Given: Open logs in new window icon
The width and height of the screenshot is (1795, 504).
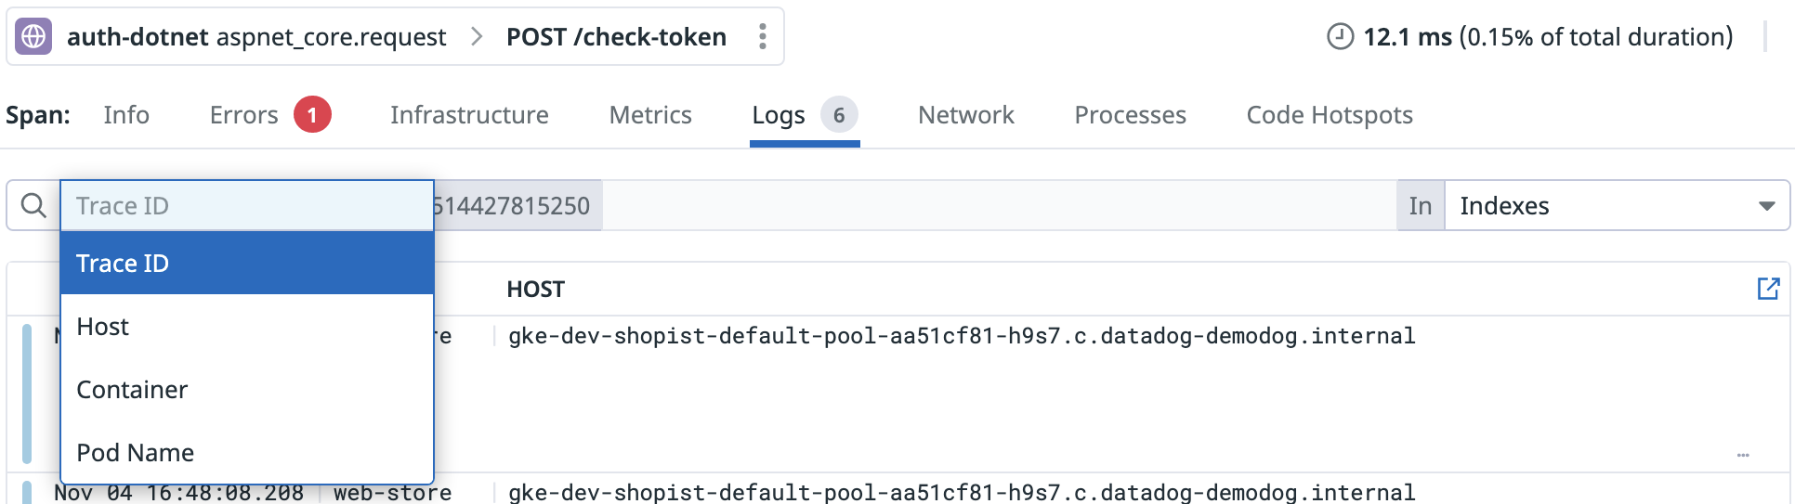Looking at the screenshot, I should tap(1768, 289).
